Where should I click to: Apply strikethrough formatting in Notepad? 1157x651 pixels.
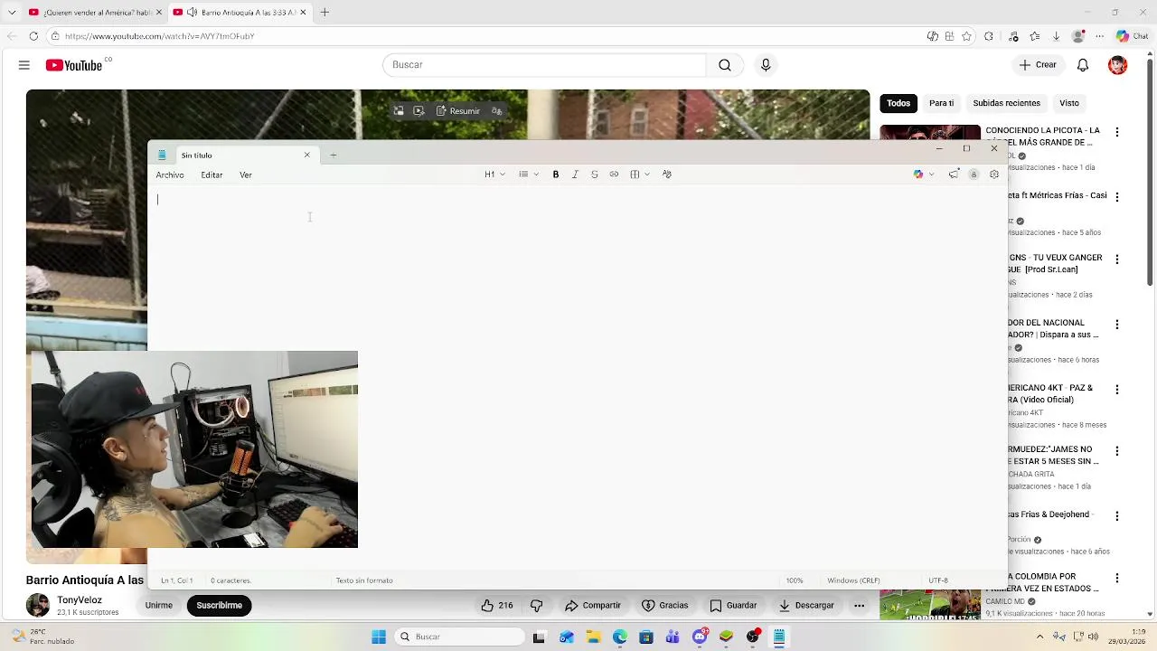(x=594, y=175)
